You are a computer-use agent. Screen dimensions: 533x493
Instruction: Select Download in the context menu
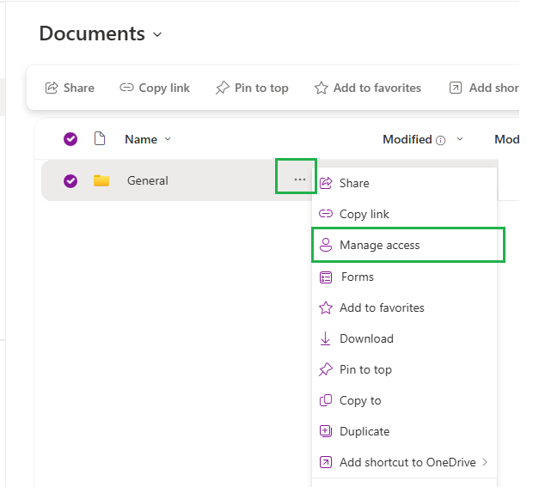405,338
